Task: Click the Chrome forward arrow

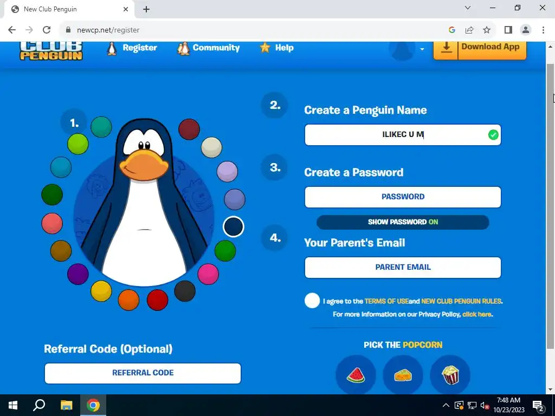Action: coord(29,30)
